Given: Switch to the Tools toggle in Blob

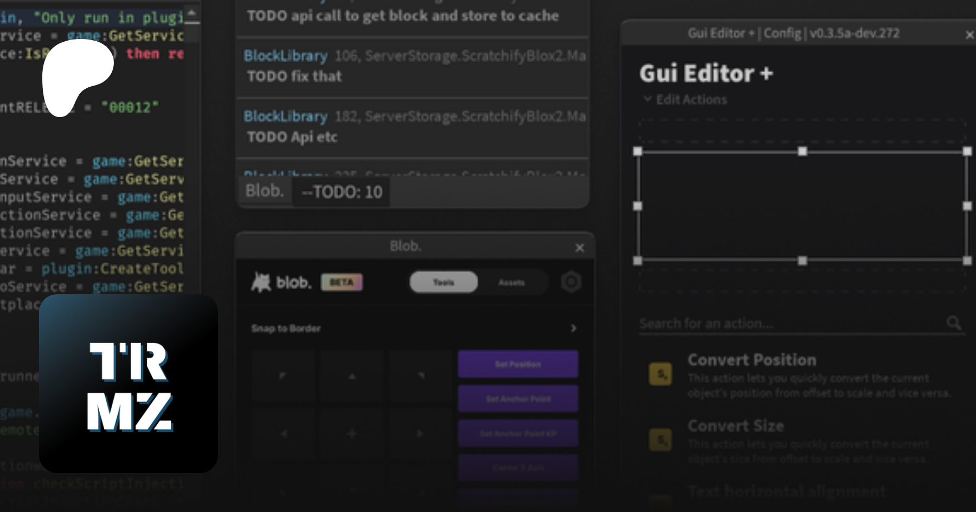Looking at the screenshot, I should coord(444,282).
